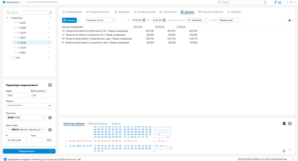Open the Протокол DLMS dropdown
The image size is (298, 161).
coord(25,118)
